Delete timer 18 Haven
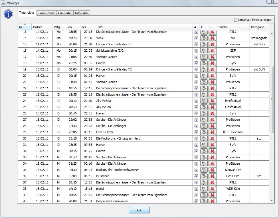Screen dimensions: 279x218 point(212,63)
